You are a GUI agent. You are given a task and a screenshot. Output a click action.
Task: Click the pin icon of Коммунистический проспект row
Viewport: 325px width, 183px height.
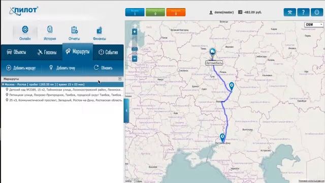point(7,100)
